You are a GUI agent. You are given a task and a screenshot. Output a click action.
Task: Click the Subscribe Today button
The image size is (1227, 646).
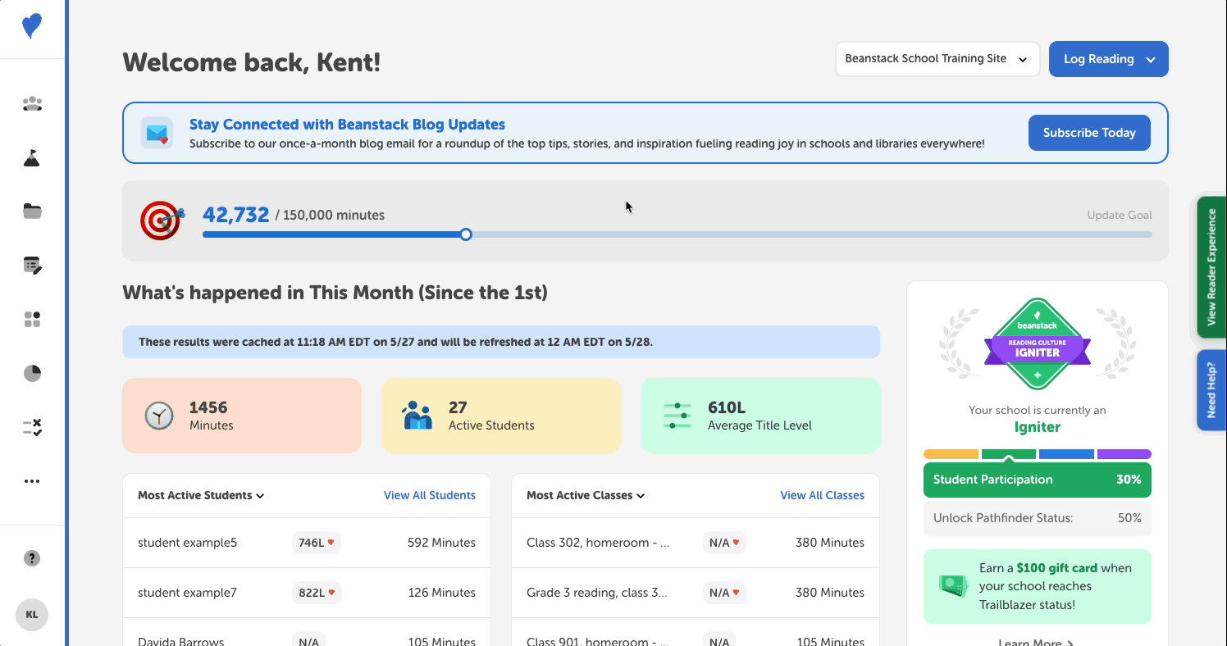coord(1089,132)
